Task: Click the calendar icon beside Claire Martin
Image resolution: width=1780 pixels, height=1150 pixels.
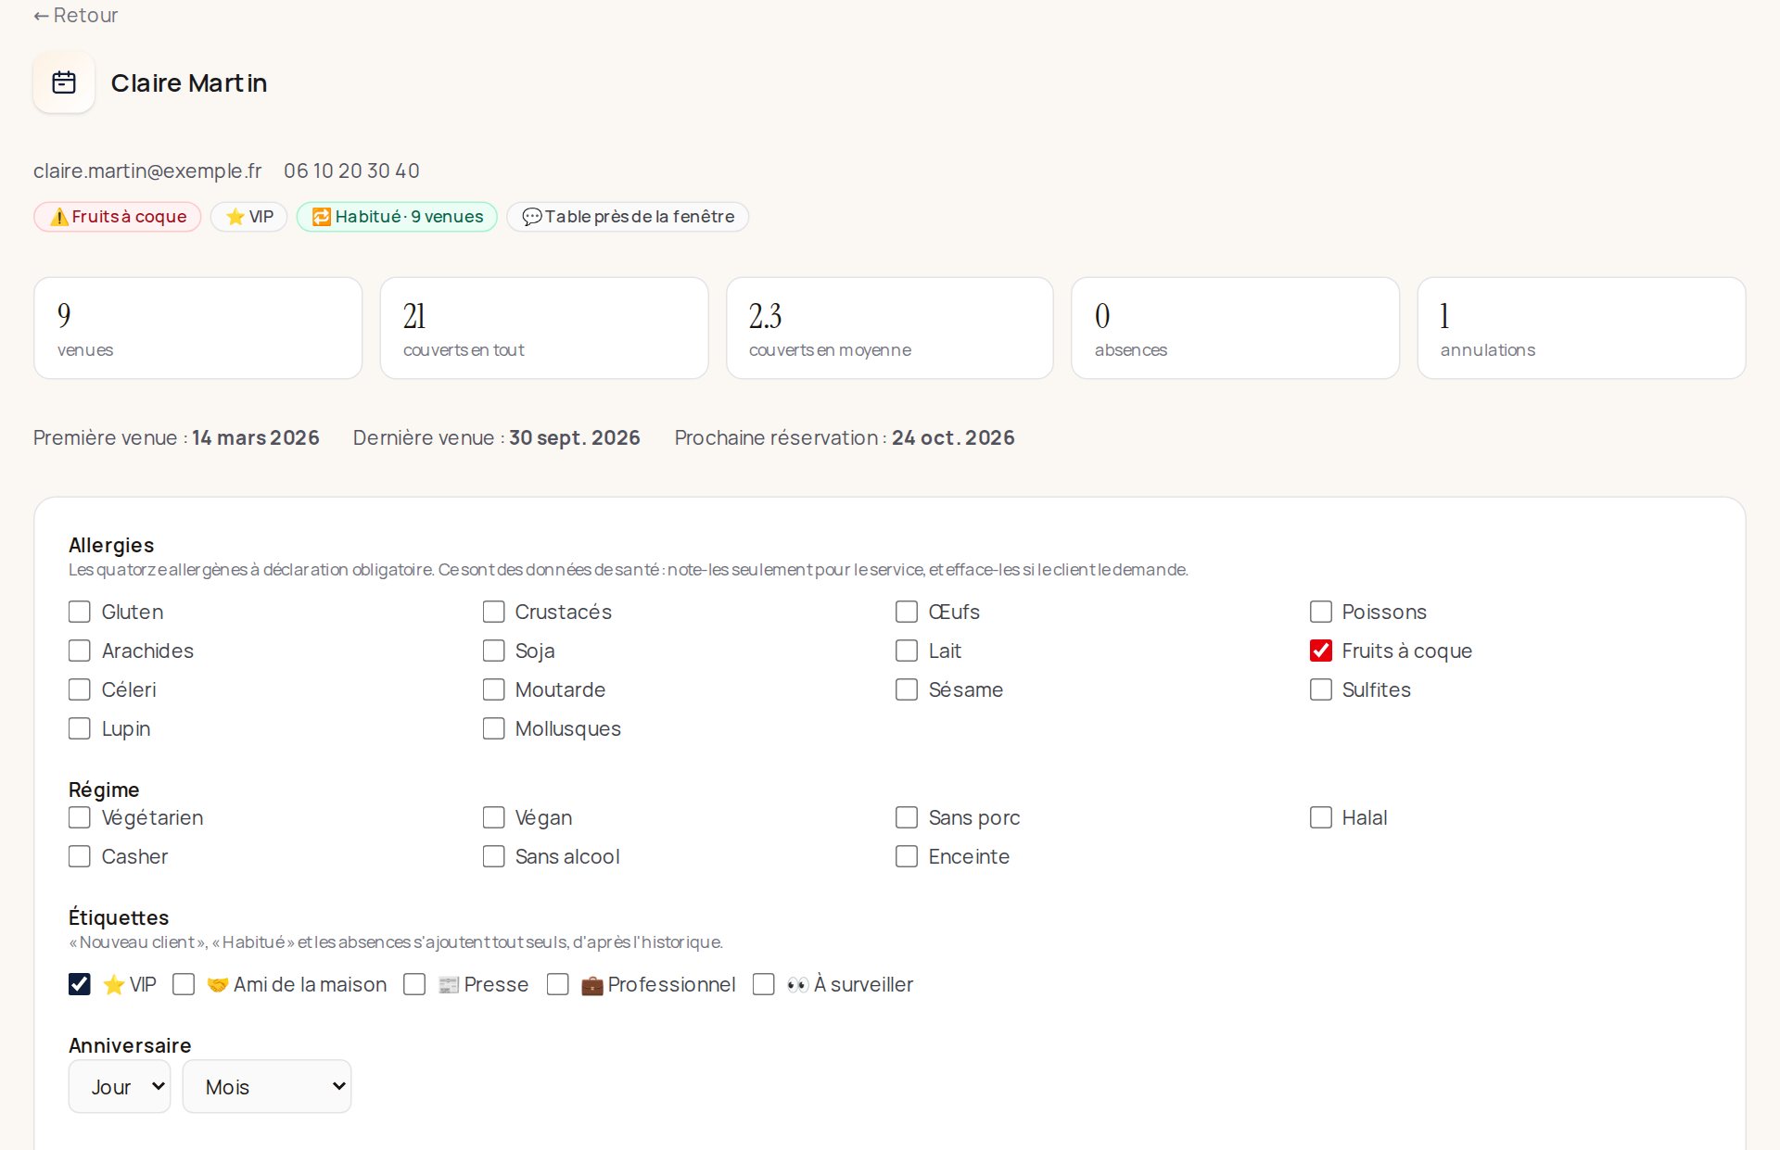Action: 64,82
